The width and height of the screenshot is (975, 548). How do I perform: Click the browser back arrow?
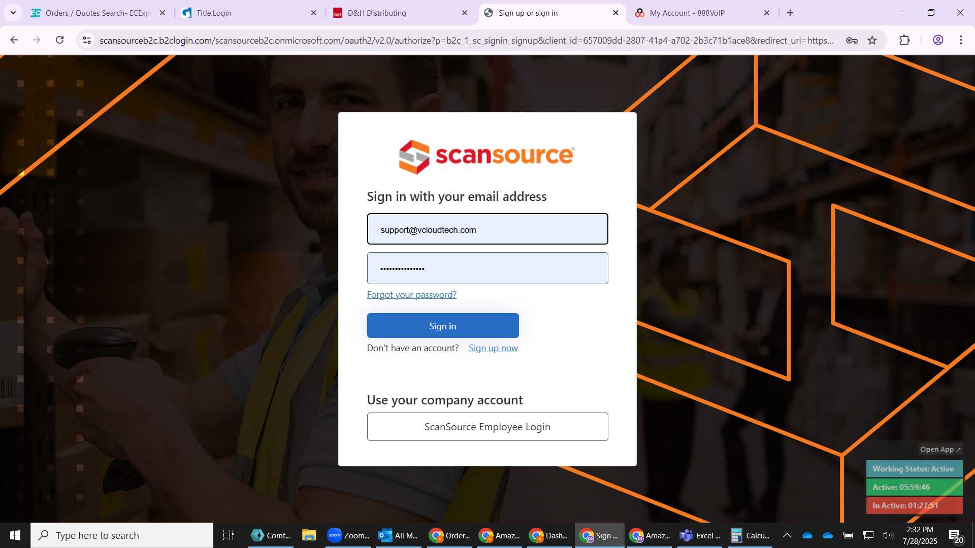14,40
